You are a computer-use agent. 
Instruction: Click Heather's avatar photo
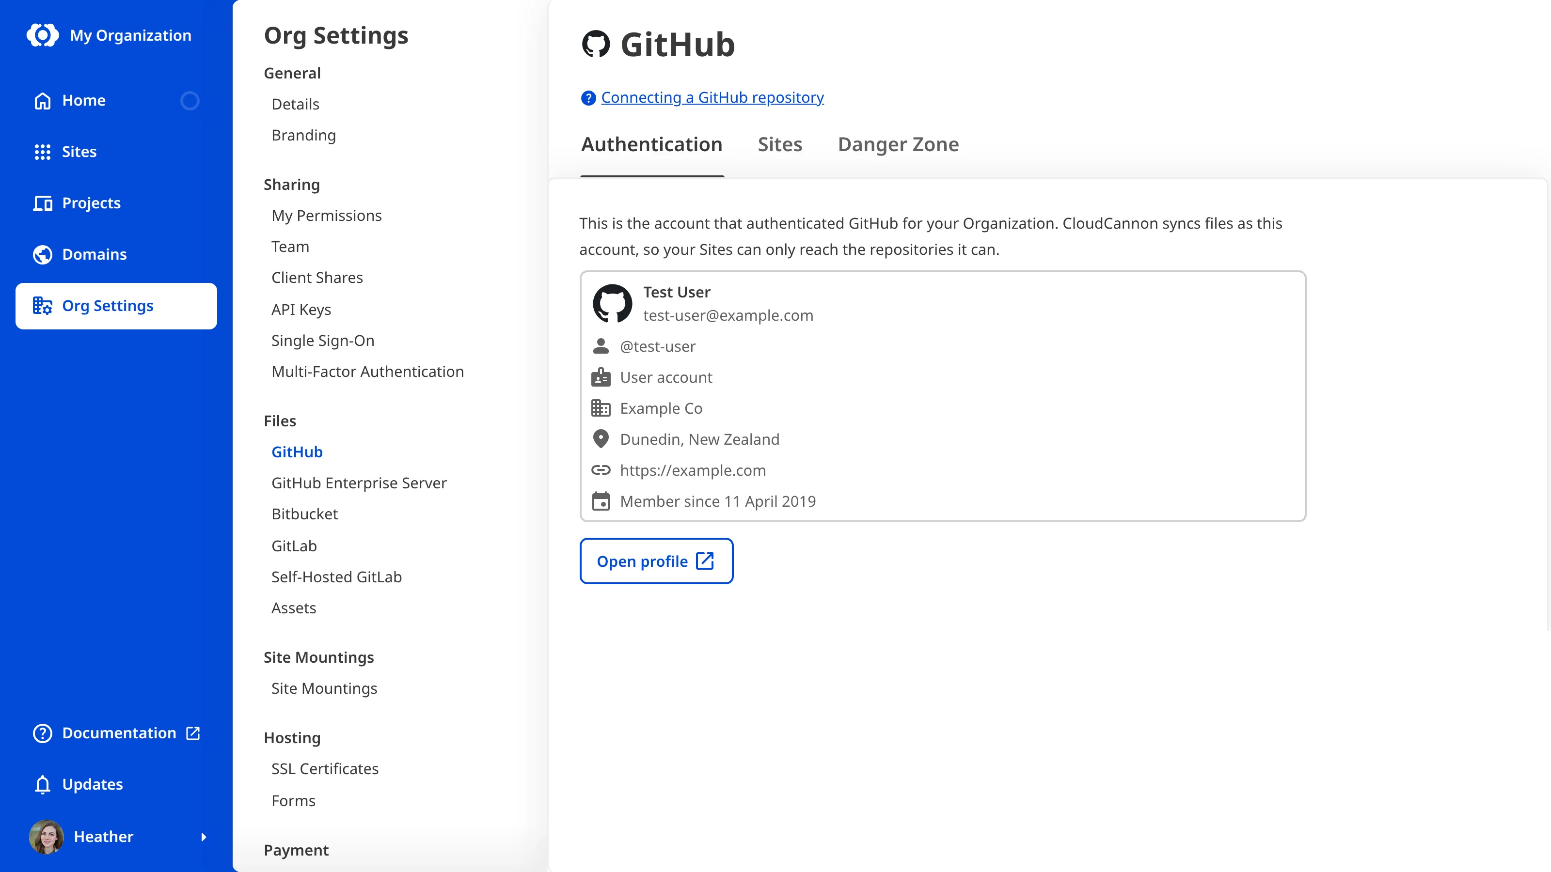pos(47,837)
